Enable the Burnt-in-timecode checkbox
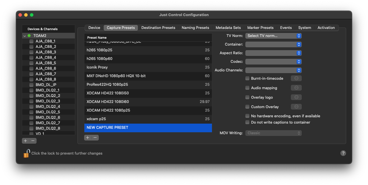 (x=247, y=78)
